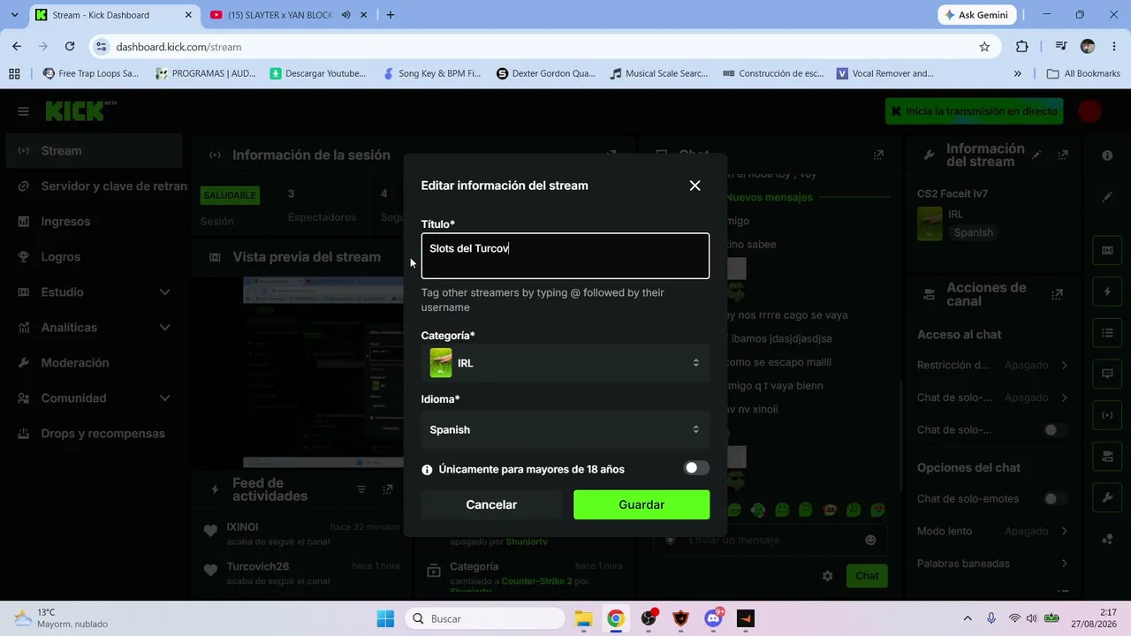Pop out the Chat panel
Viewport: 1131px width, 636px height.
click(x=878, y=155)
